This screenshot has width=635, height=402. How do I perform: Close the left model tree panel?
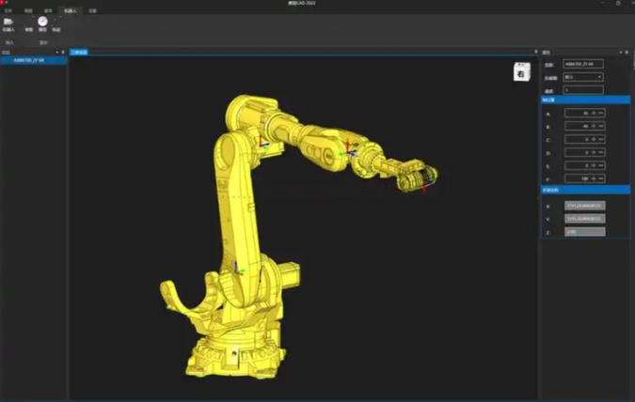pos(62,53)
